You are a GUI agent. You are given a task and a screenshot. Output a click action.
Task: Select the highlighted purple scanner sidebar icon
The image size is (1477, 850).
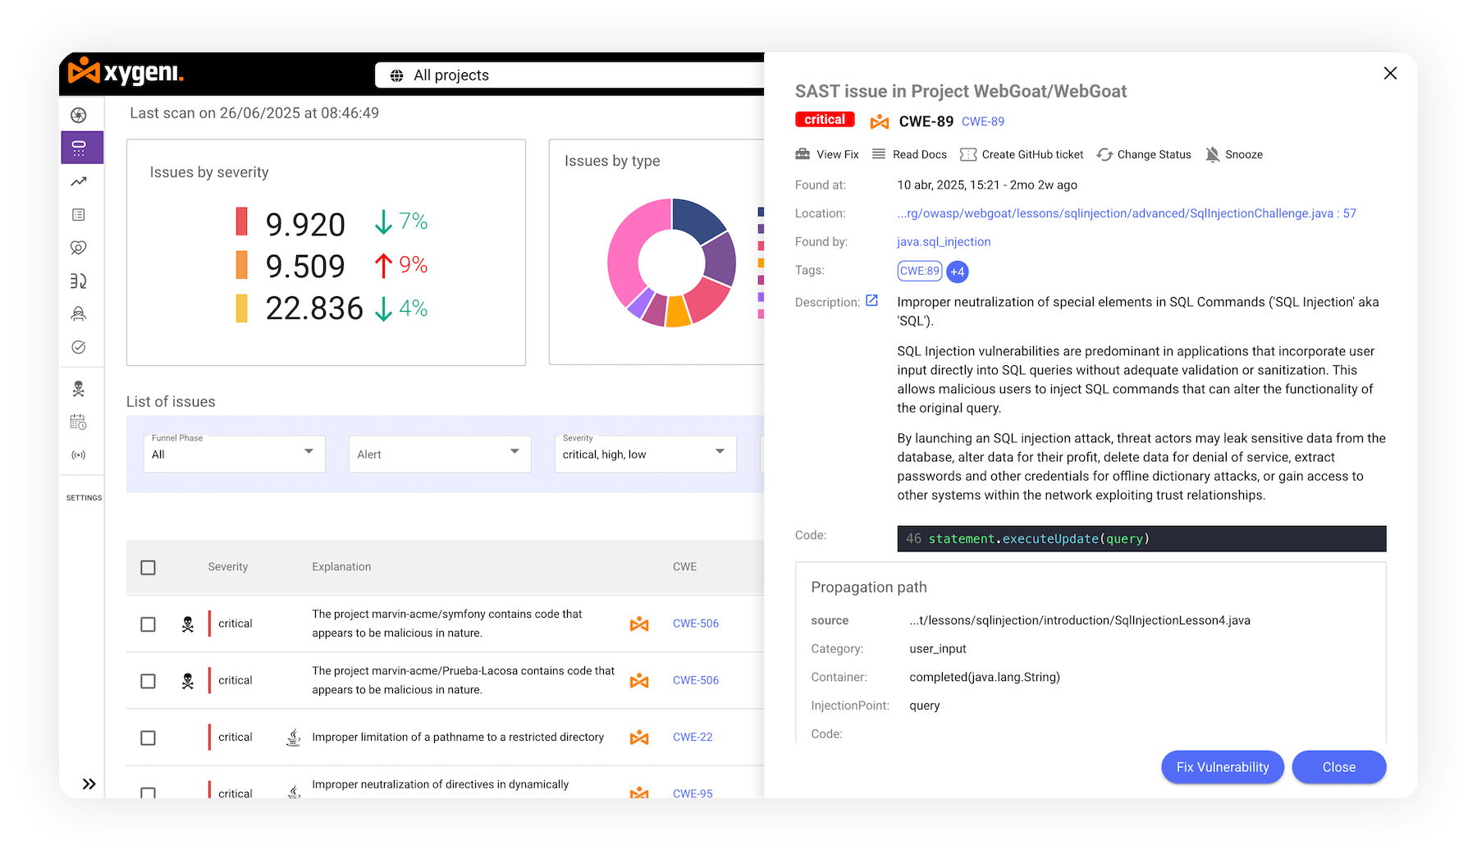tap(82, 148)
